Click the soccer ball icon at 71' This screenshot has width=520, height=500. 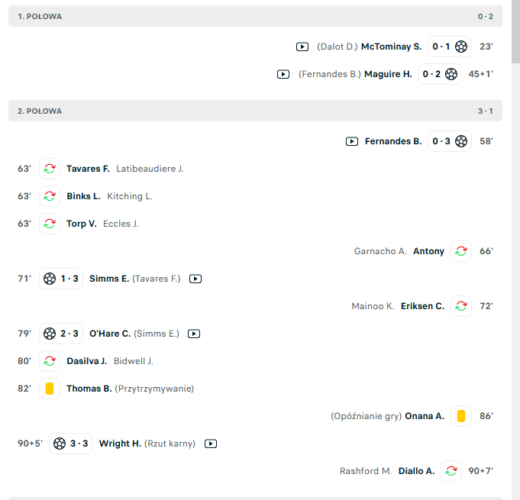click(50, 279)
